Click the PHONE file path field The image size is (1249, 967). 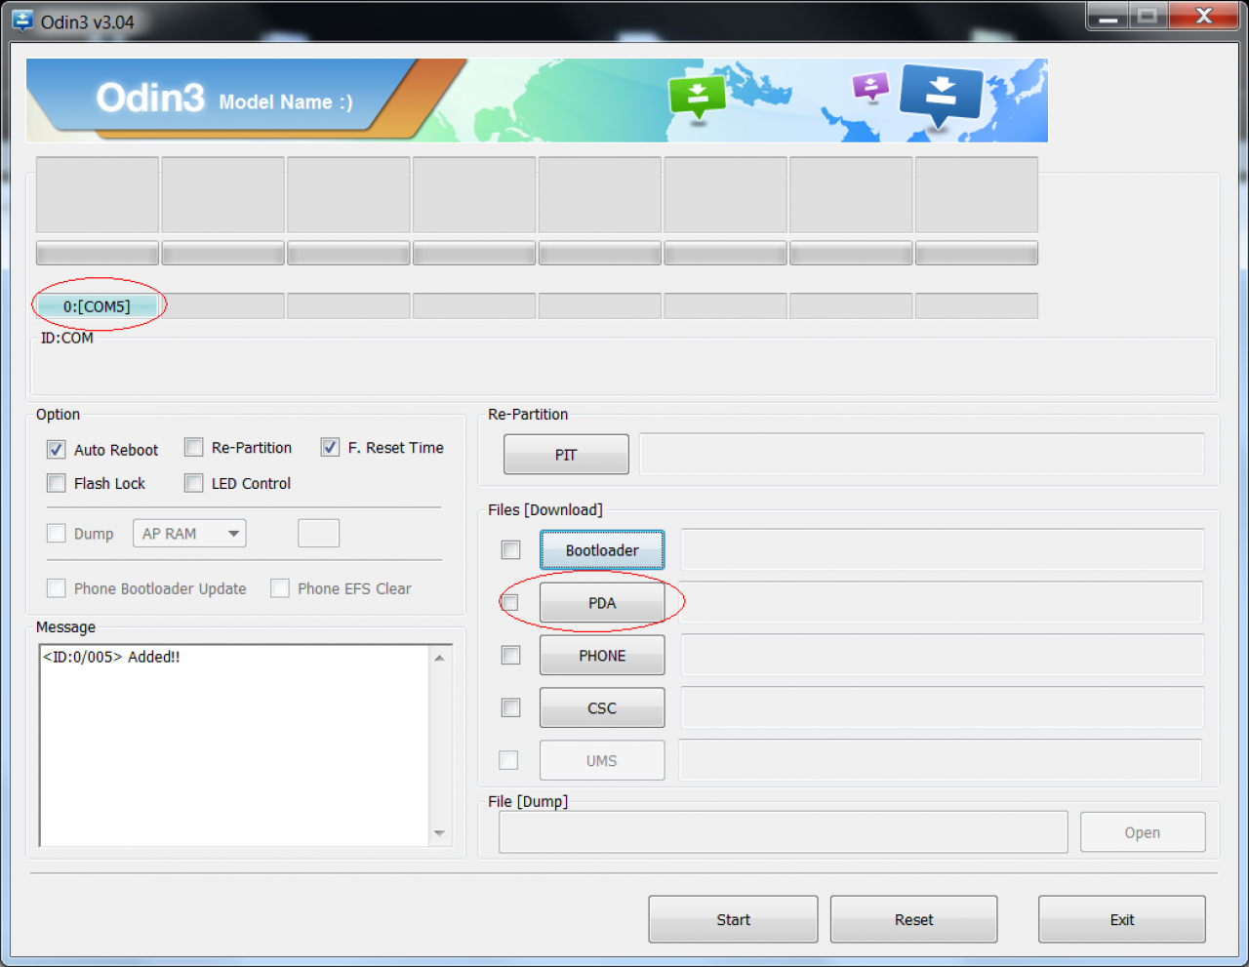pyautogui.click(x=942, y=656)
